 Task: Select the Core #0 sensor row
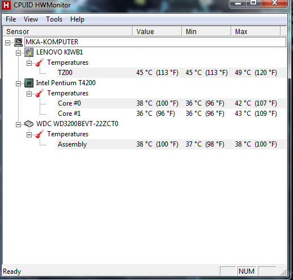click(x=171, y=103)
